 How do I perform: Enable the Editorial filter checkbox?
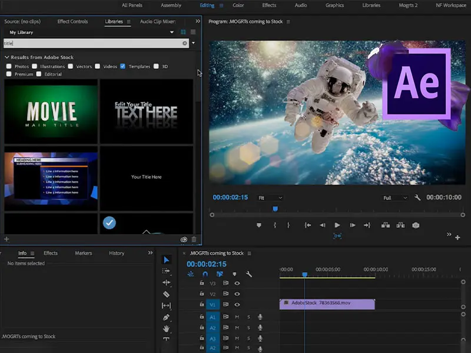(39, 74)
